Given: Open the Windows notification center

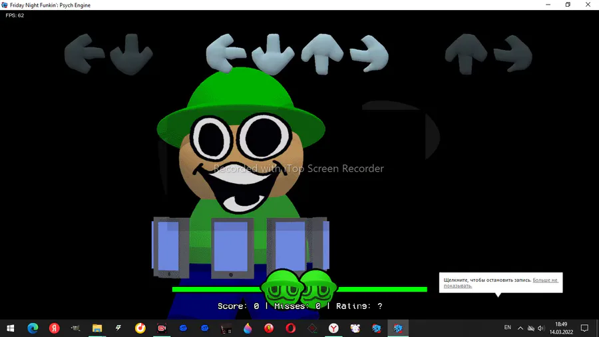Looking at the screenshot, I should tap(584, 328).
